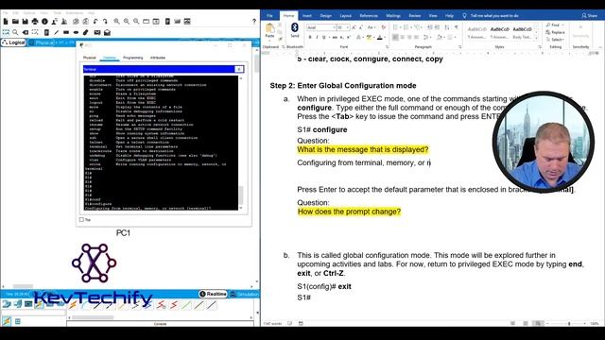605x340 pixels.
Task: Open the Review tab in Word
Action: tap(415, 16)
